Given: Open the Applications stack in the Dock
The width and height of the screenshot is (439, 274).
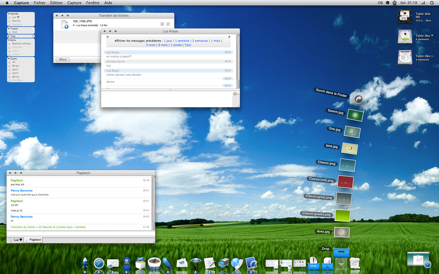Looking at the screenshot, I should (327, 264).
